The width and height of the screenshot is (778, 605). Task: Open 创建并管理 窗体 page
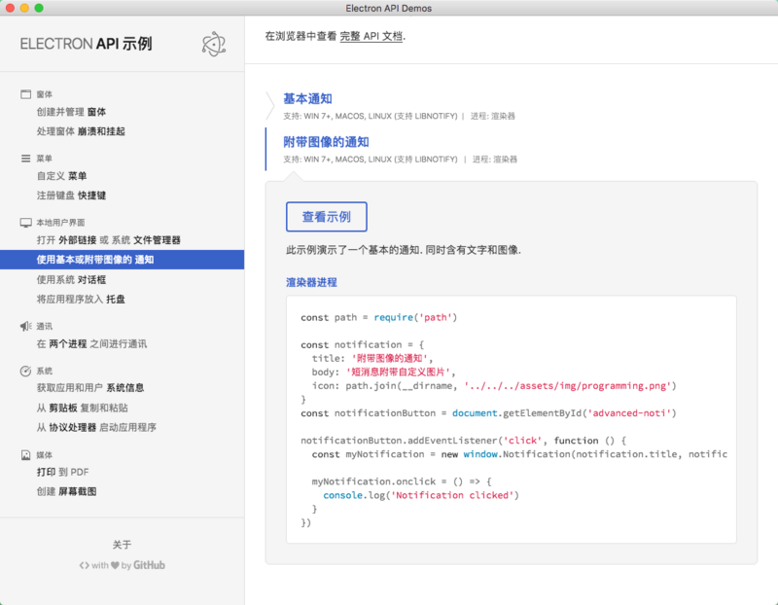[x=71, y=112]
